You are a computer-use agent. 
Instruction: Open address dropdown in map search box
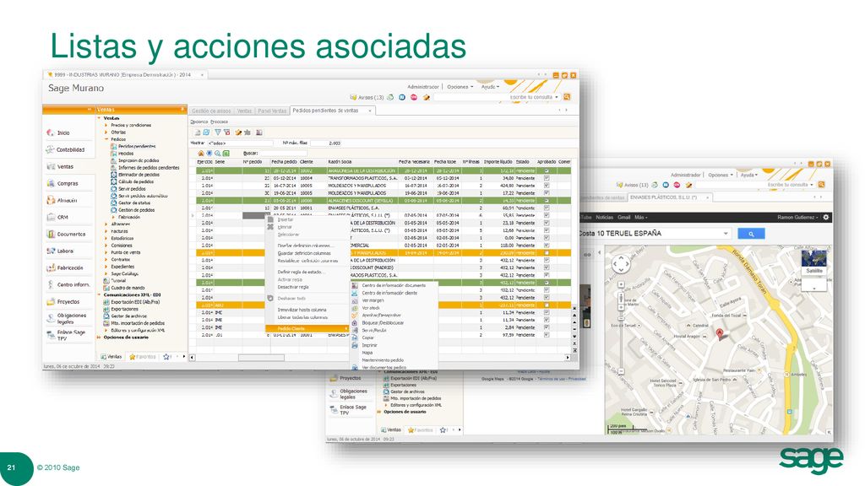tap(726, 234)
